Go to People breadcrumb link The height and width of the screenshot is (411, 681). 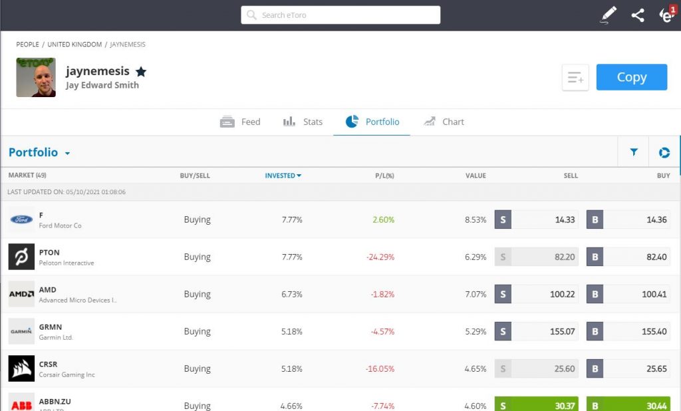coord(27,45)
